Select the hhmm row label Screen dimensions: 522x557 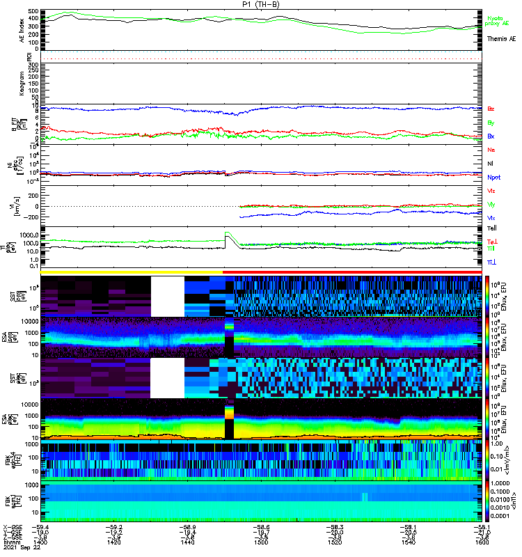pos(12,542)
